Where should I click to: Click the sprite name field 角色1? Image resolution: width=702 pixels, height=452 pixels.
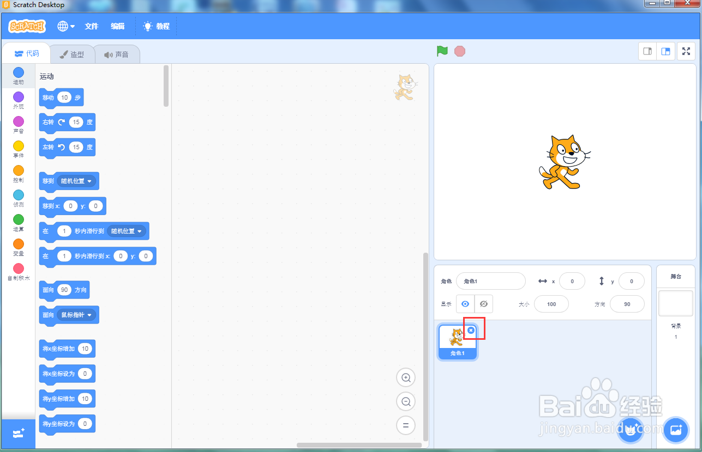tap(490, 281)
